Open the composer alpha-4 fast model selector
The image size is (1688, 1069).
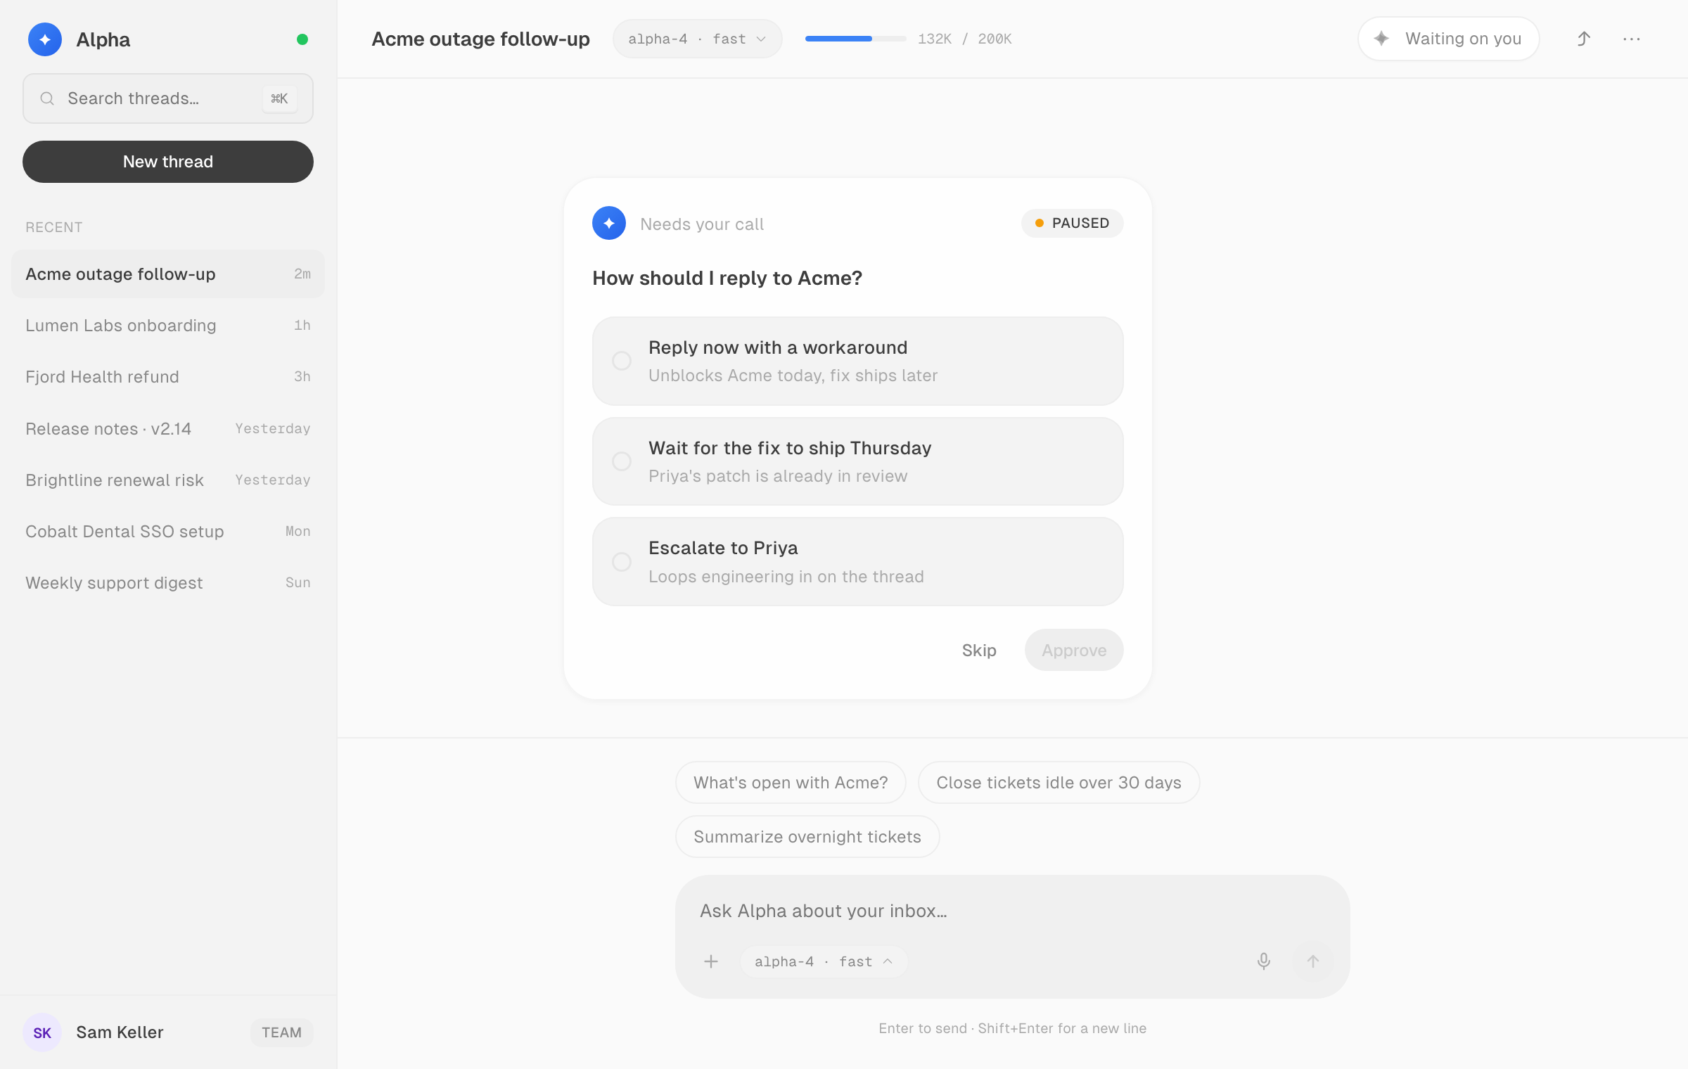tap(824, 961)
